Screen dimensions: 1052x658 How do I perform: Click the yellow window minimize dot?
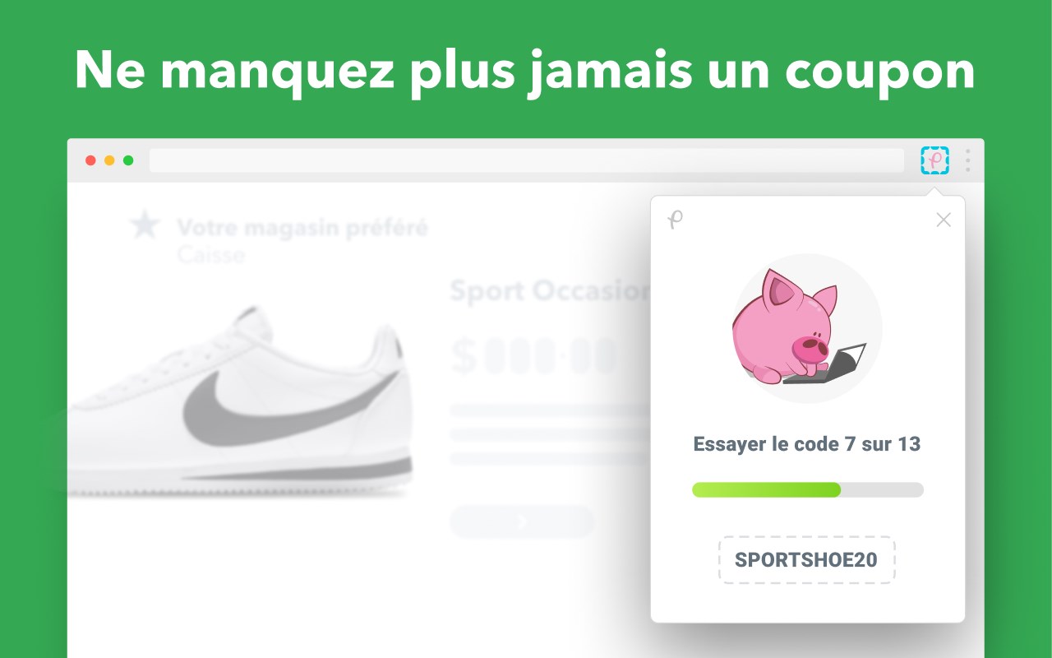[109, 160]
